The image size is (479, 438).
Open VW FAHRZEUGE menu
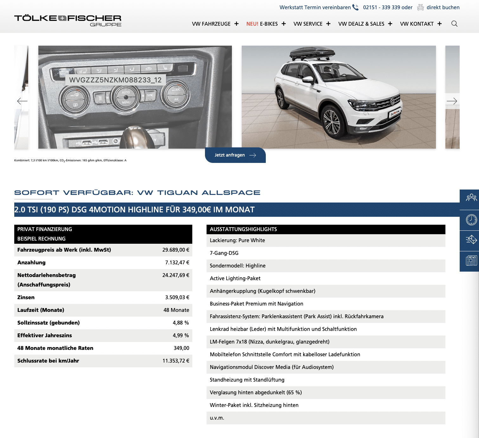(211, 24)
